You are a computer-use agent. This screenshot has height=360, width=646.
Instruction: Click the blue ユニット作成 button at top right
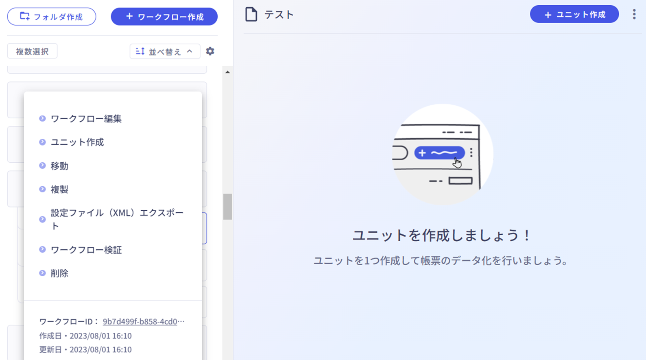click(574, 15)
